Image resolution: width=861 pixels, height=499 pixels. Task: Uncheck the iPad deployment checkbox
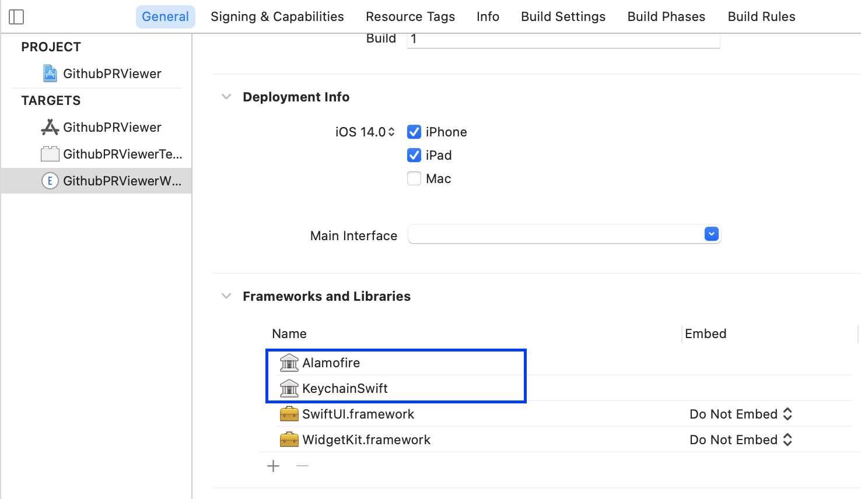click(x=414, y=155)
